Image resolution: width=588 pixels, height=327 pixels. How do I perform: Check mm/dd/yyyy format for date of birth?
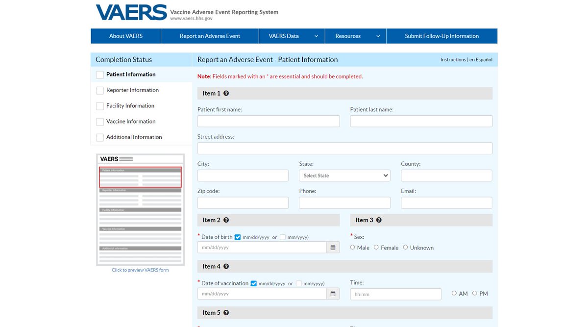[238, 237]
